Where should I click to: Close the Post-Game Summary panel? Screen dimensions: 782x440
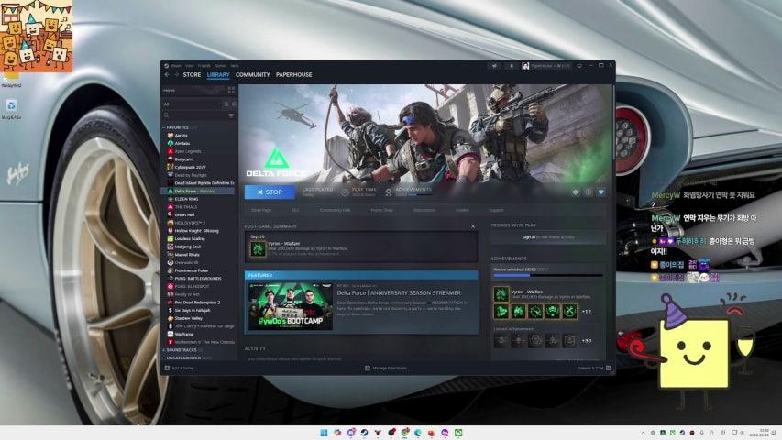(x=473, y=226)
